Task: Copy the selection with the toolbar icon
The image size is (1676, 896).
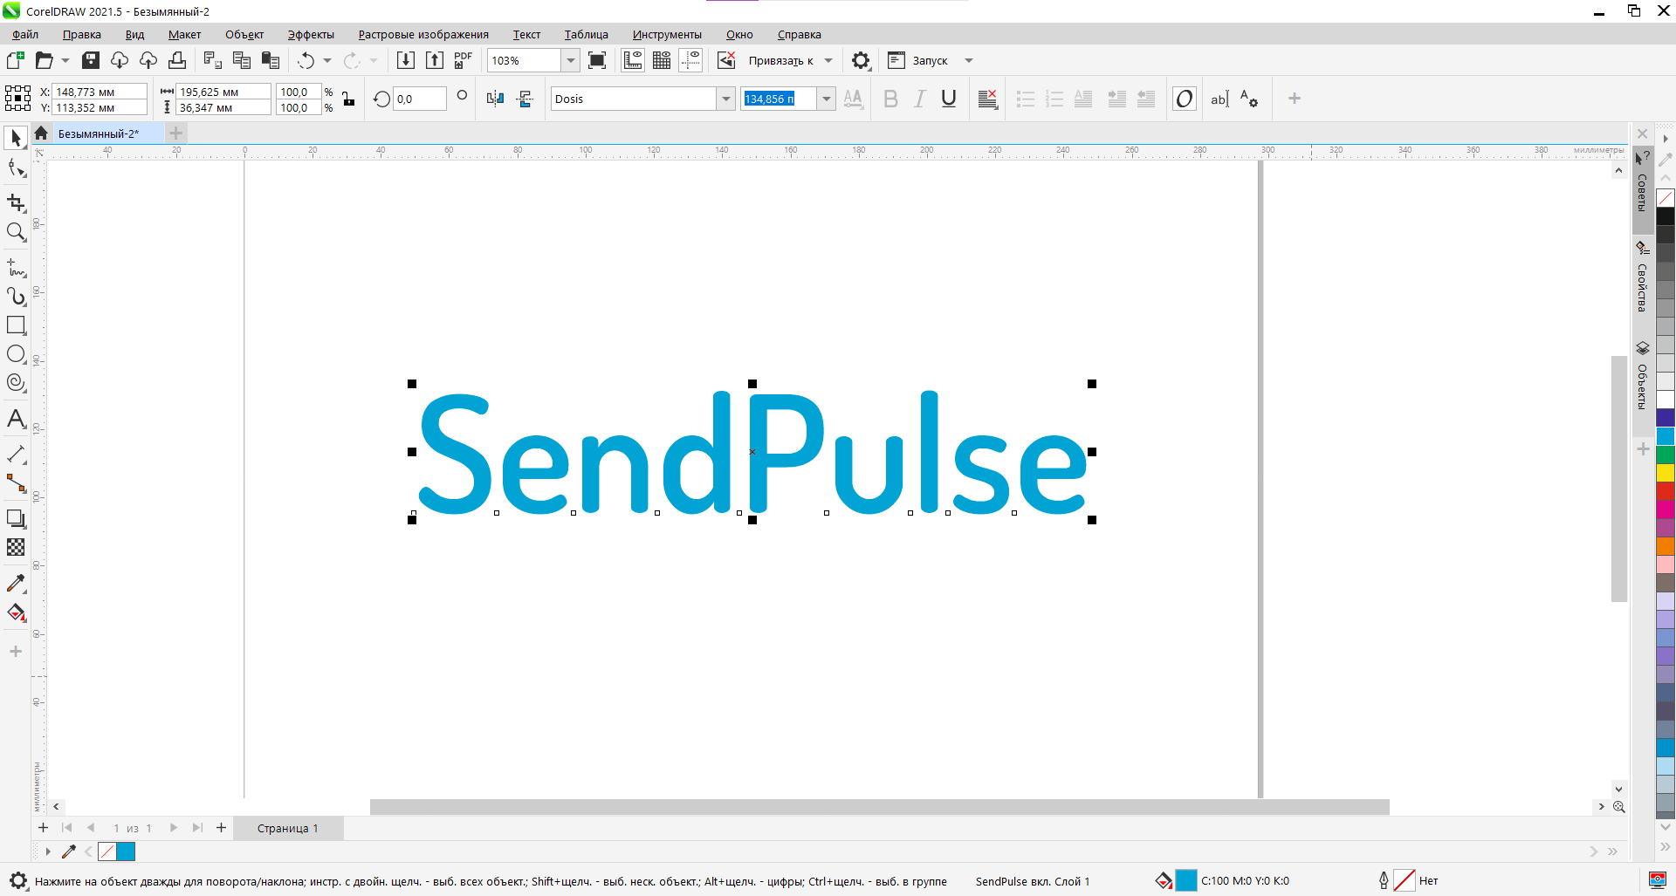Action: pyautogui.click(x=242, y=60)
